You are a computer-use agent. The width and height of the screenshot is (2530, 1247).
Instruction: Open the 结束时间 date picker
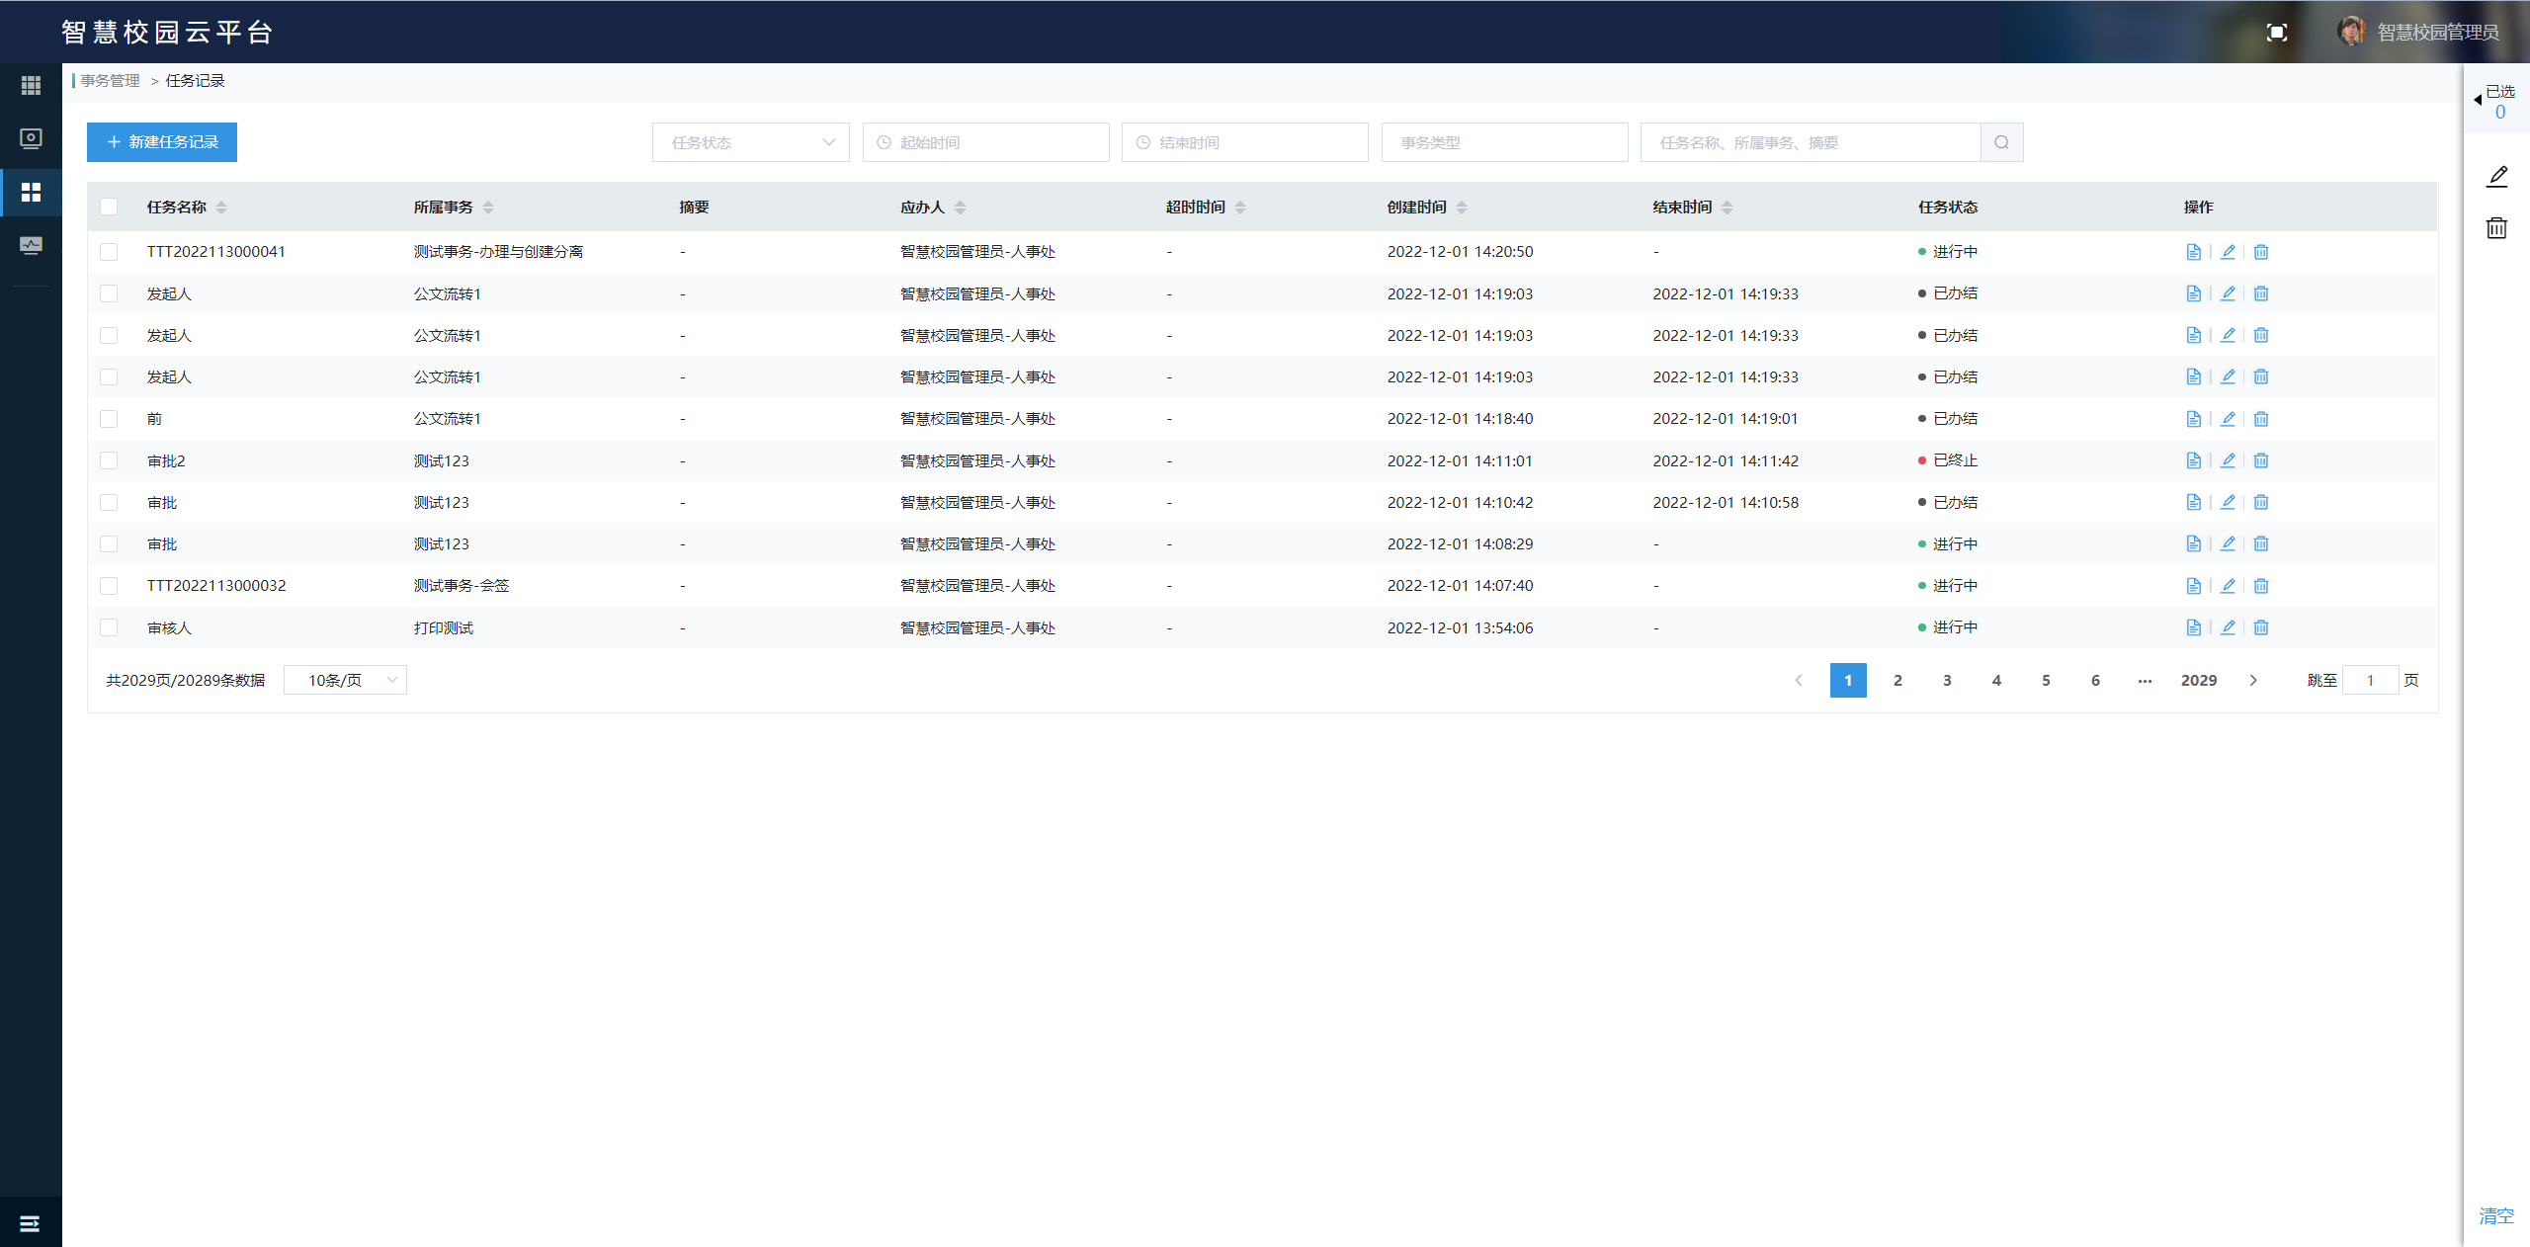1244,142
